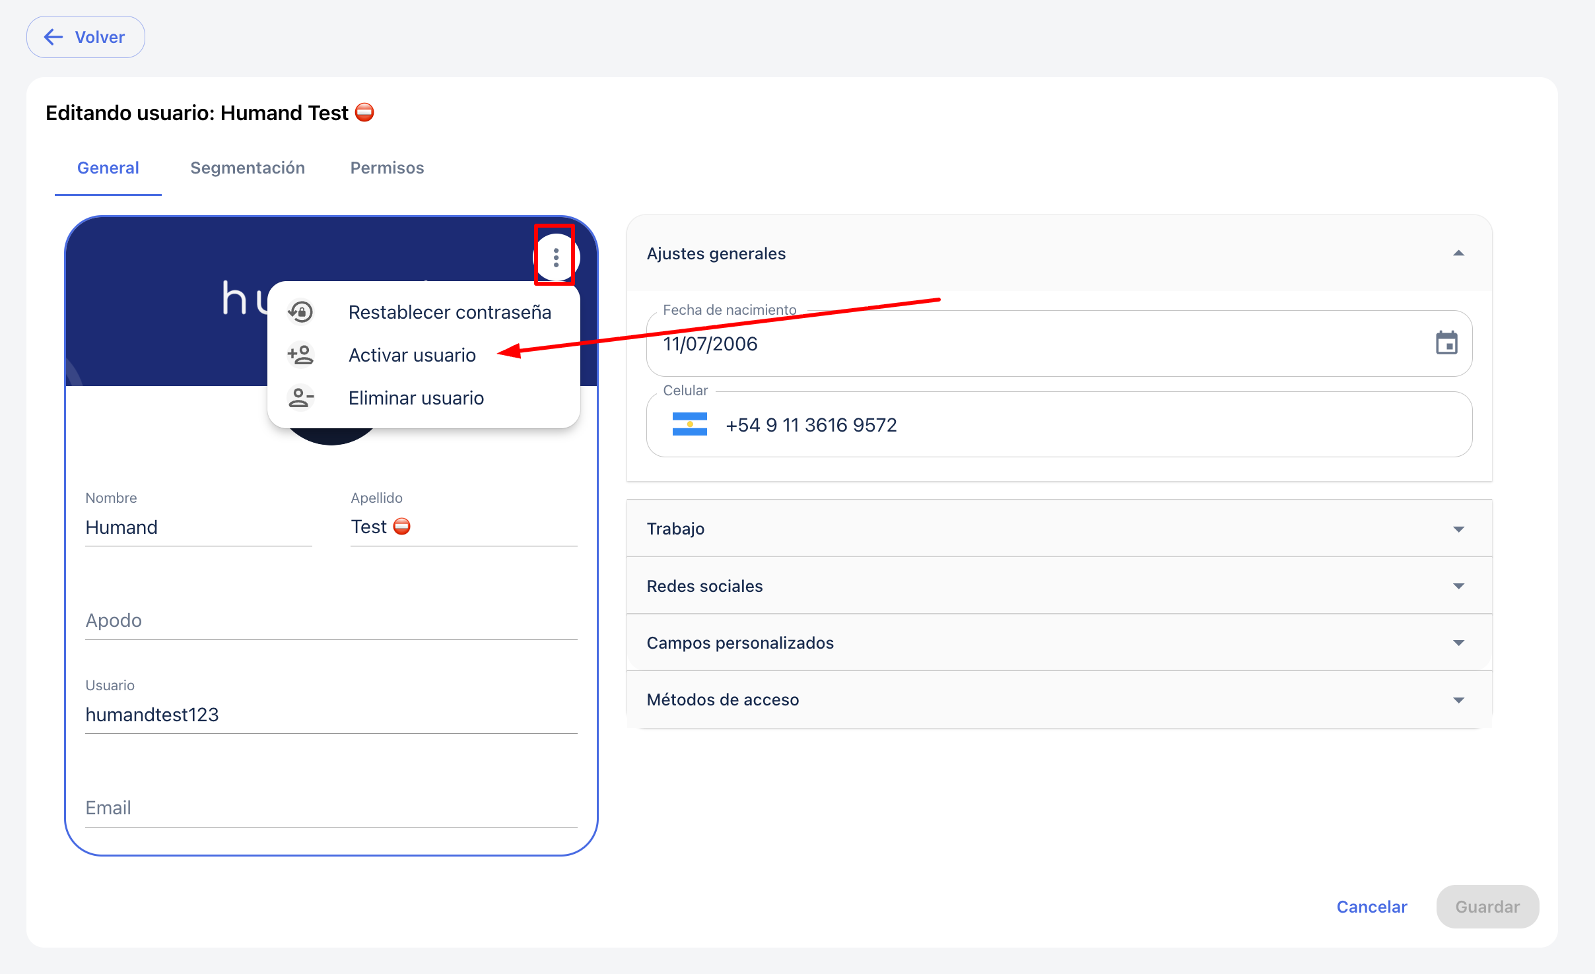Expand the Campos personalizados section
The image size is (1595, 974).
1458,643
